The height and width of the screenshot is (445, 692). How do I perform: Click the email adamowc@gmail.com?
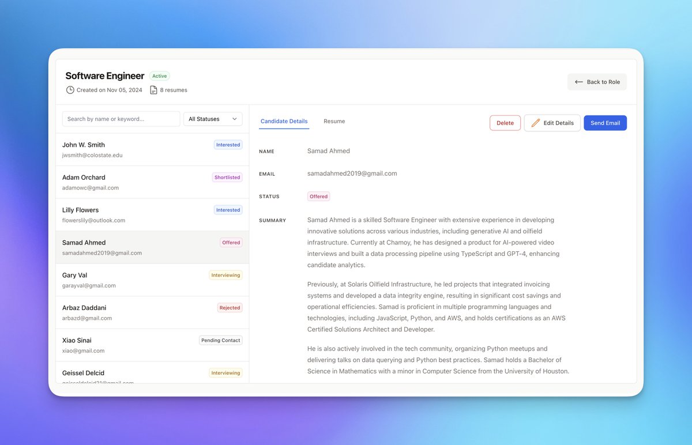(91, 188)
